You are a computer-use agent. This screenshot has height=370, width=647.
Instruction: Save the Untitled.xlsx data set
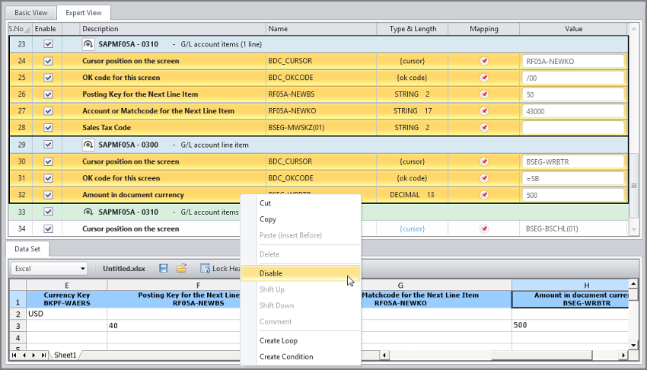coord(164,268)
